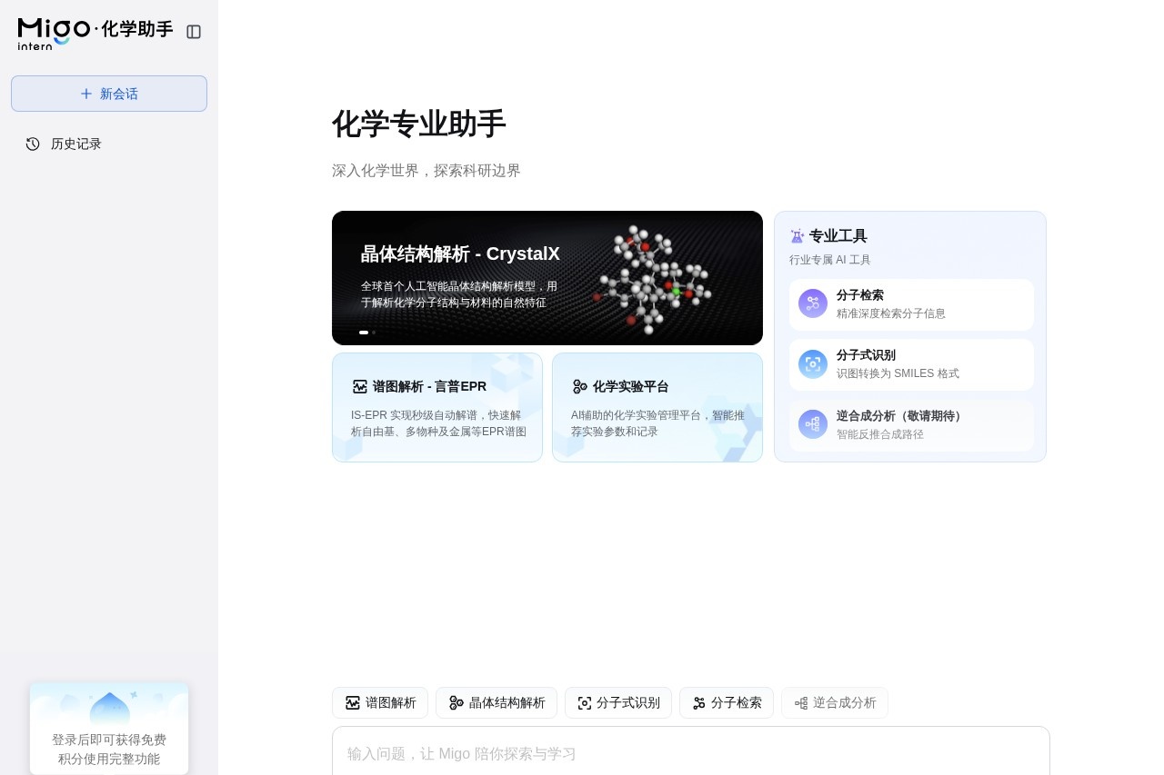The height and width of the screenshot is (775, 1164).
Task: Open 历史记录 from the sidebar
Action: [76, 144]
